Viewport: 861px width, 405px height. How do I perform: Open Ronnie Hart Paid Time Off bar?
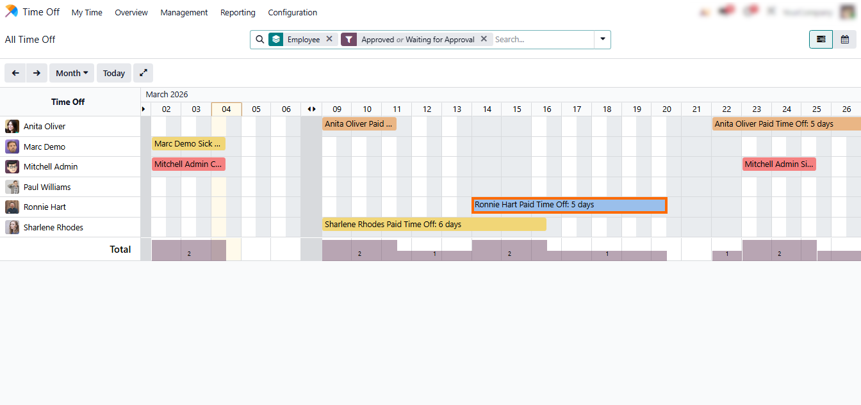coord(569,205)
